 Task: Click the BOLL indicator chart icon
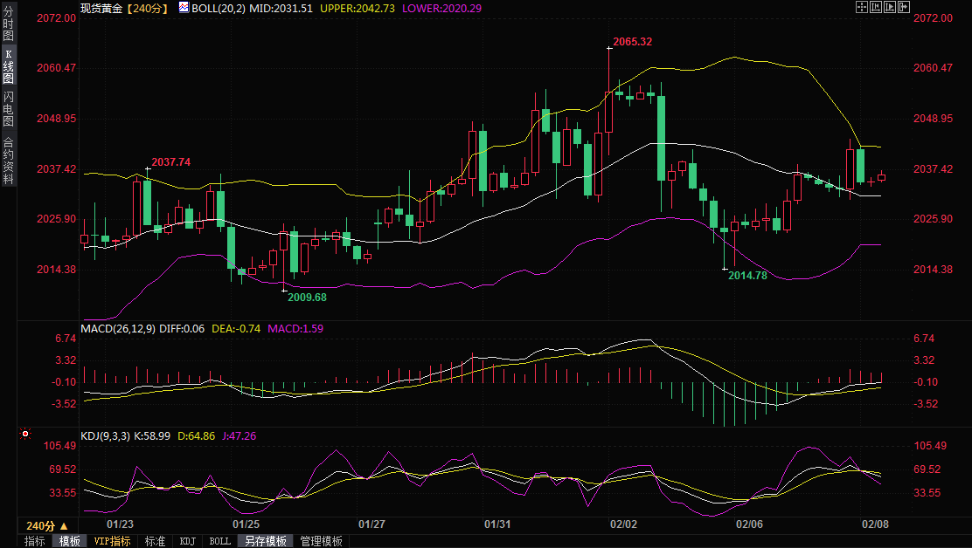[x=183, y=7]
